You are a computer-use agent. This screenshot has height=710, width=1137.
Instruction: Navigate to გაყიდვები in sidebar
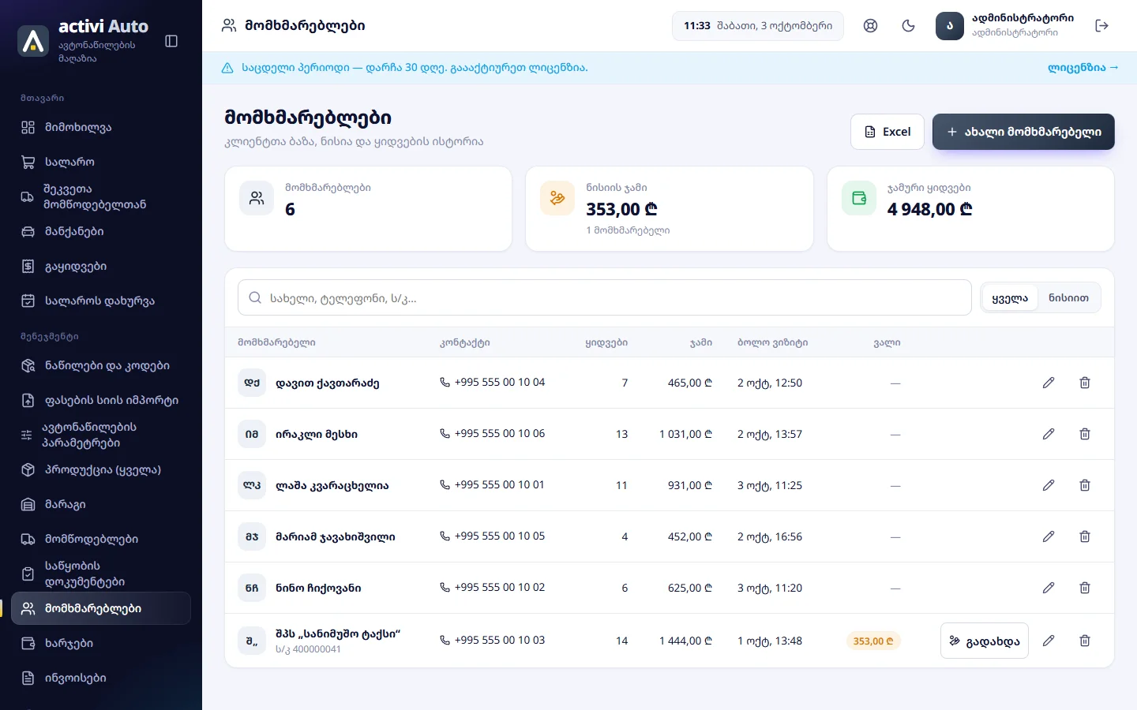(101, 267)
